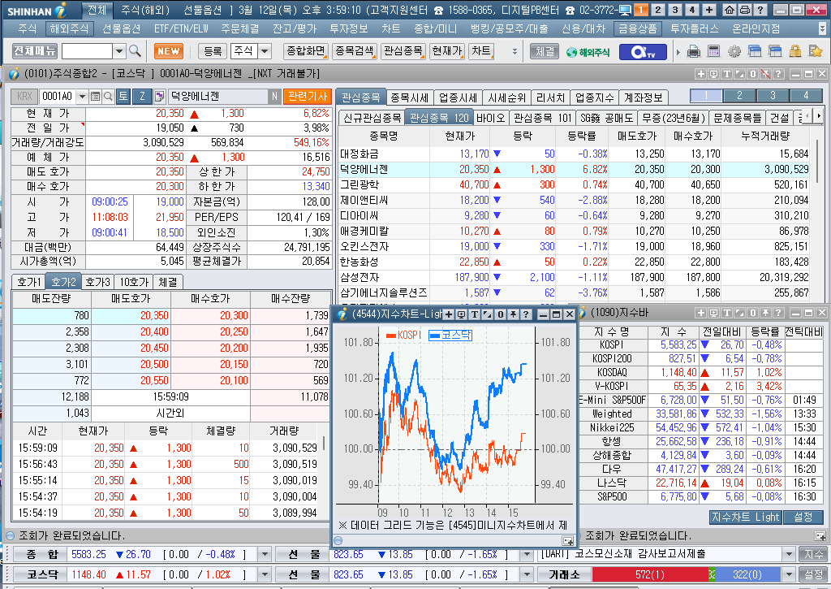This screenshot has width=831, height=589.
Task: Open the Alpha TV icon in the toolbar
Action: coord(643,52)
